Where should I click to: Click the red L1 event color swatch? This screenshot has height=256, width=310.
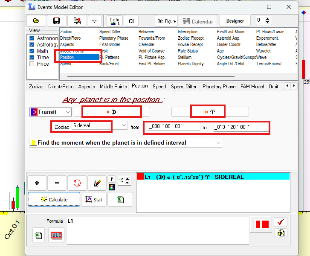140,177
